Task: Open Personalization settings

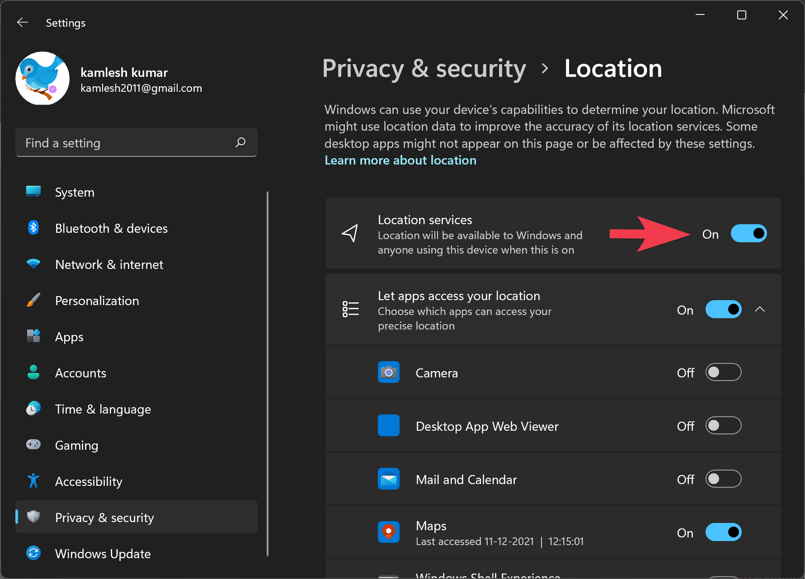Action: 137,301
